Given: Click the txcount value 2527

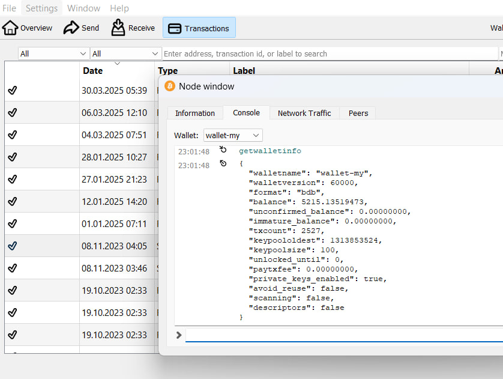Looking at the screenshot, I should click(x=310, y=231).
